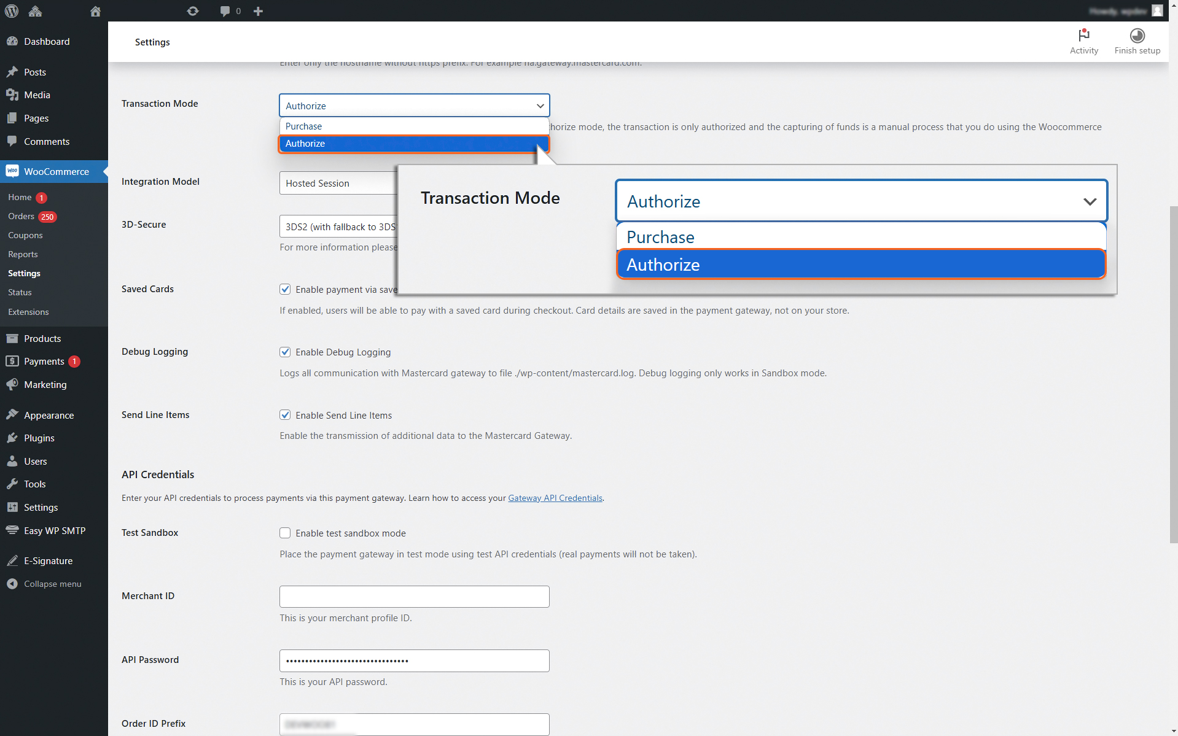This screenshot has width=1178, height=736.
Task: Click the WooCommerce logo icon
Action: (12, 171)
